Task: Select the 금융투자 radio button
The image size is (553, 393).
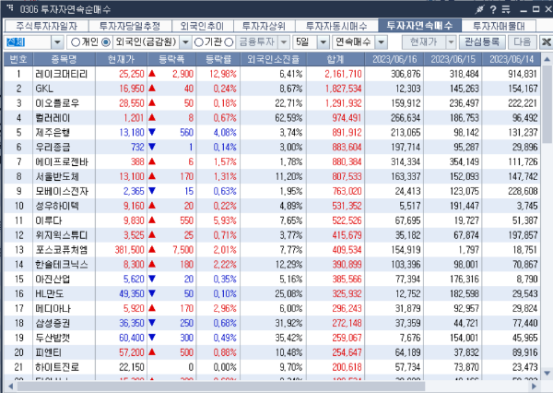Action: [x=229, y=42]
